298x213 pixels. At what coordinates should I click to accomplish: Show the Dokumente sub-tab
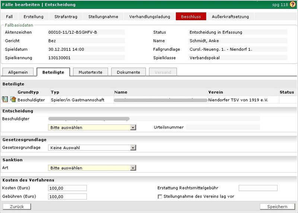pos(129,72)
